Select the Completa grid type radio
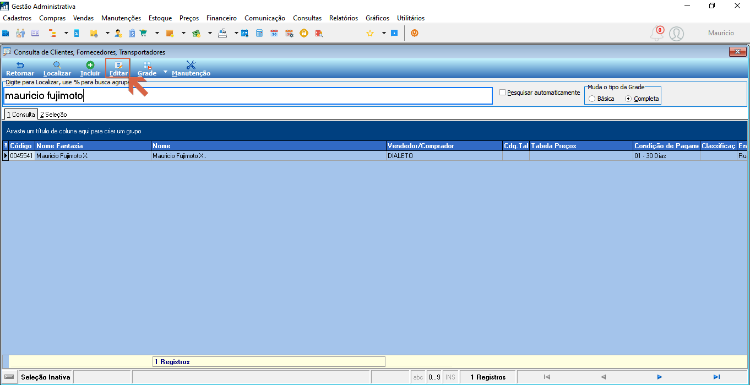The image size is (750, 385). (x=628, y=99)
